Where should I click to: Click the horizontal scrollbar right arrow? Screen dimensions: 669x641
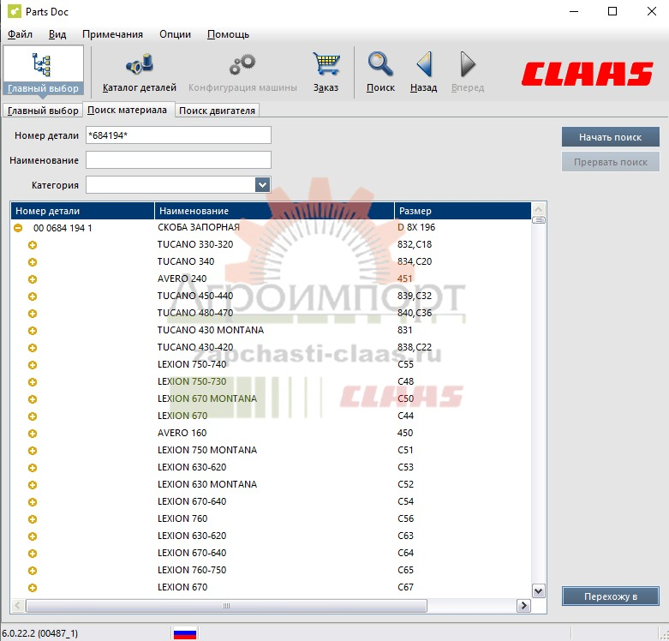pos(524,605)
